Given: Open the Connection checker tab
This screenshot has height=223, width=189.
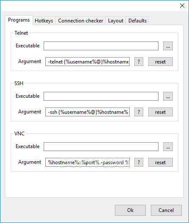Looking at the screenshot, I should 81,21.
